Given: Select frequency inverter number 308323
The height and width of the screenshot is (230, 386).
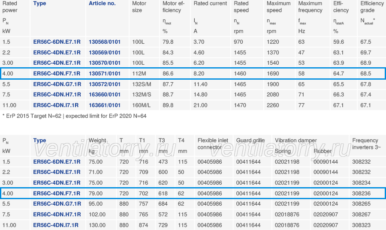Looking at the screenshot, I should [362, 225].
